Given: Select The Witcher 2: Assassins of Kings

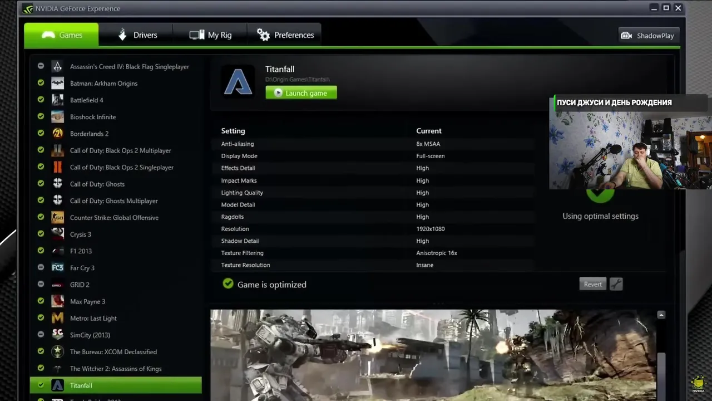Looking at the screenshot, I should tap(116, 368).
